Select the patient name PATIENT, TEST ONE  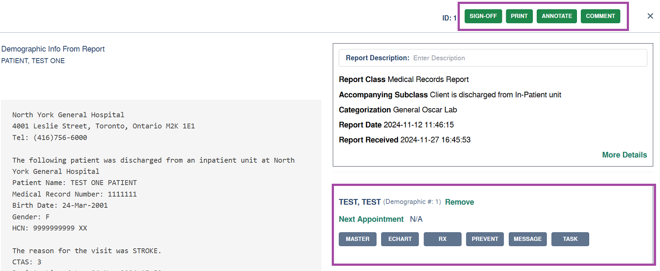33,61
